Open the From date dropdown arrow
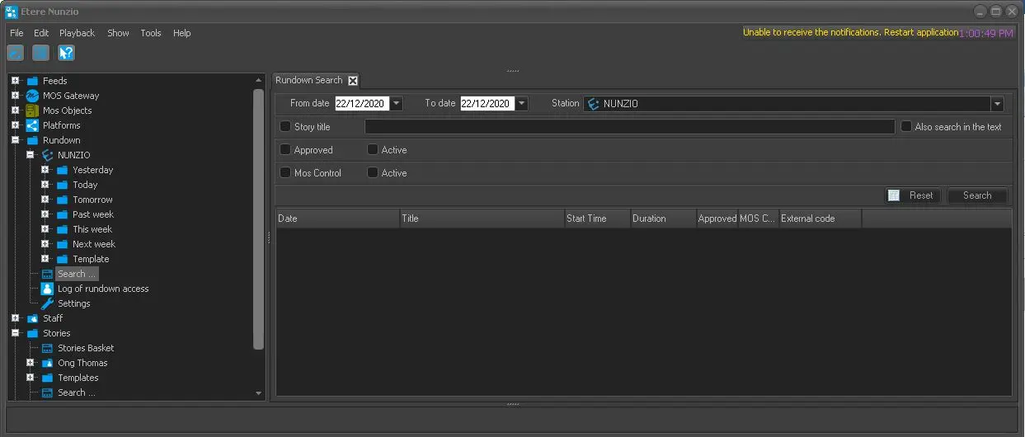 pyautogui.click(x=397, y=104)
